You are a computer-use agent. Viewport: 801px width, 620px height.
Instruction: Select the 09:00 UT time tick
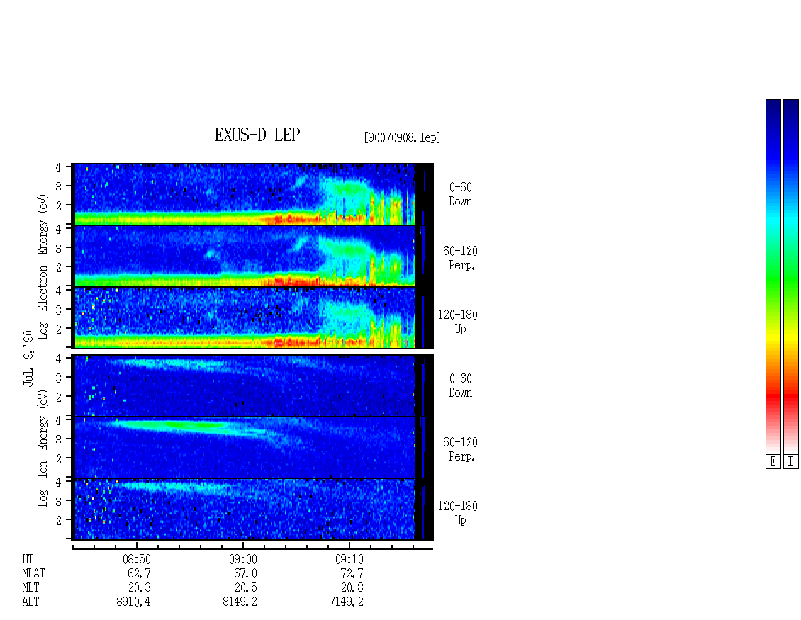coord(243,559)
